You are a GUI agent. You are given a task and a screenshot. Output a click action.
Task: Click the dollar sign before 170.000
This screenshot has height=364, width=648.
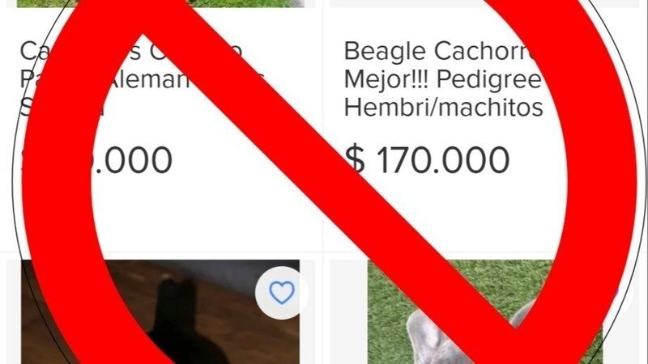(x=355, y=159)
